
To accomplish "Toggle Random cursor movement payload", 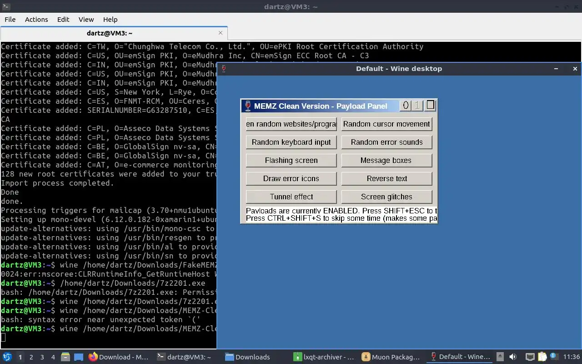I will pyautogui.click(x=386, y=124).
